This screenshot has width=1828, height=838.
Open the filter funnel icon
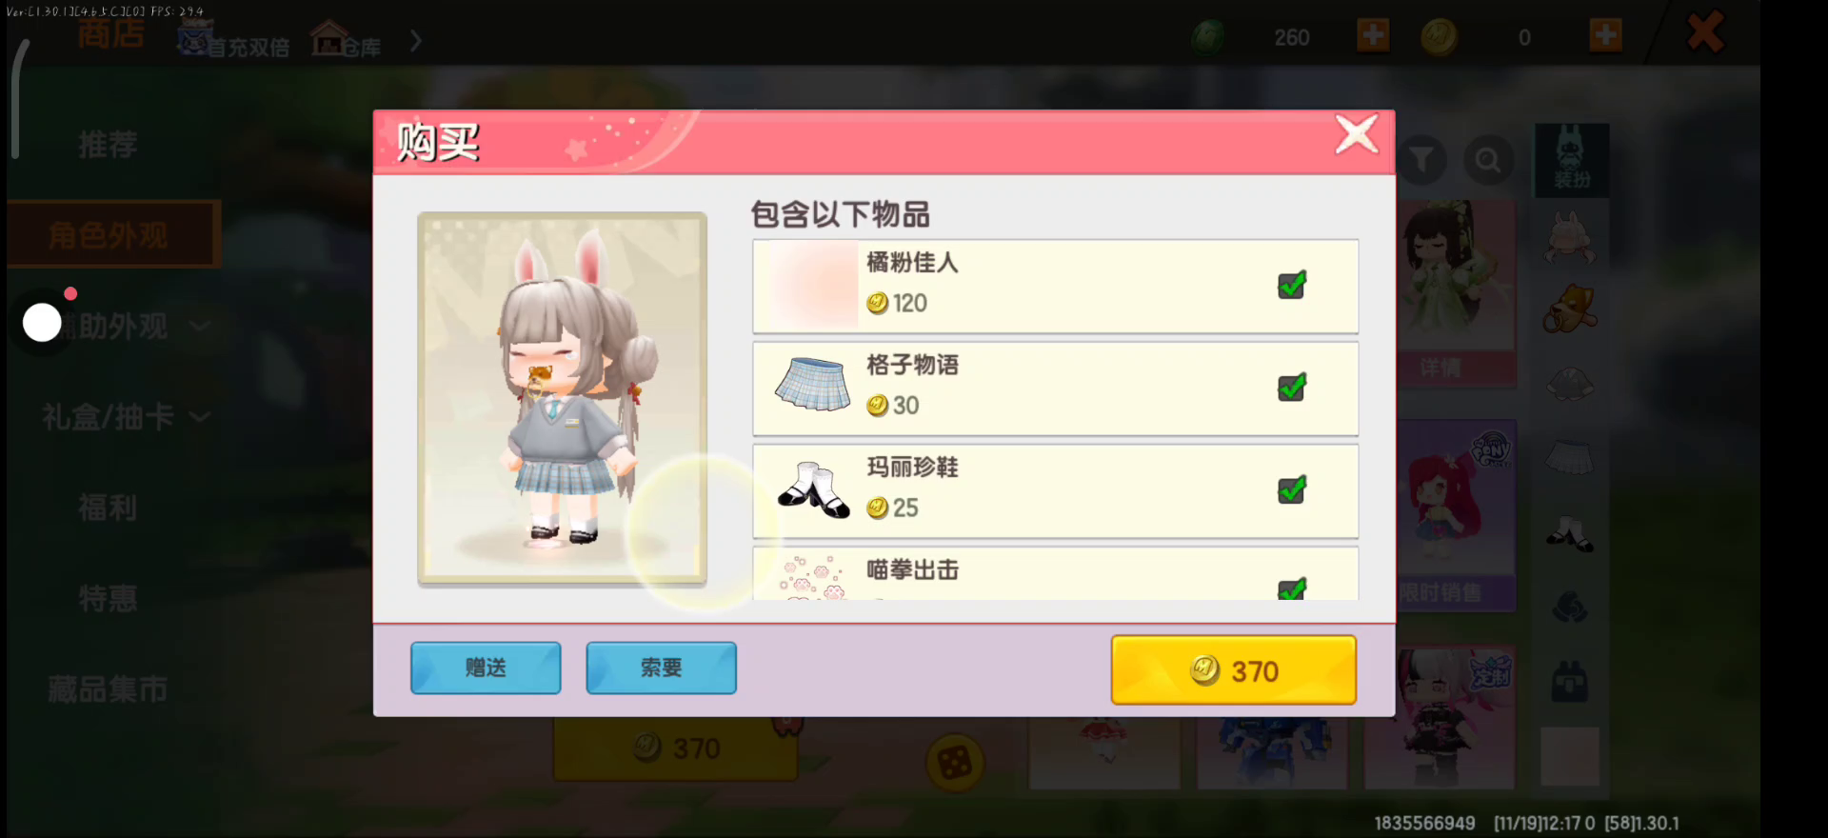click(1421, 160)
